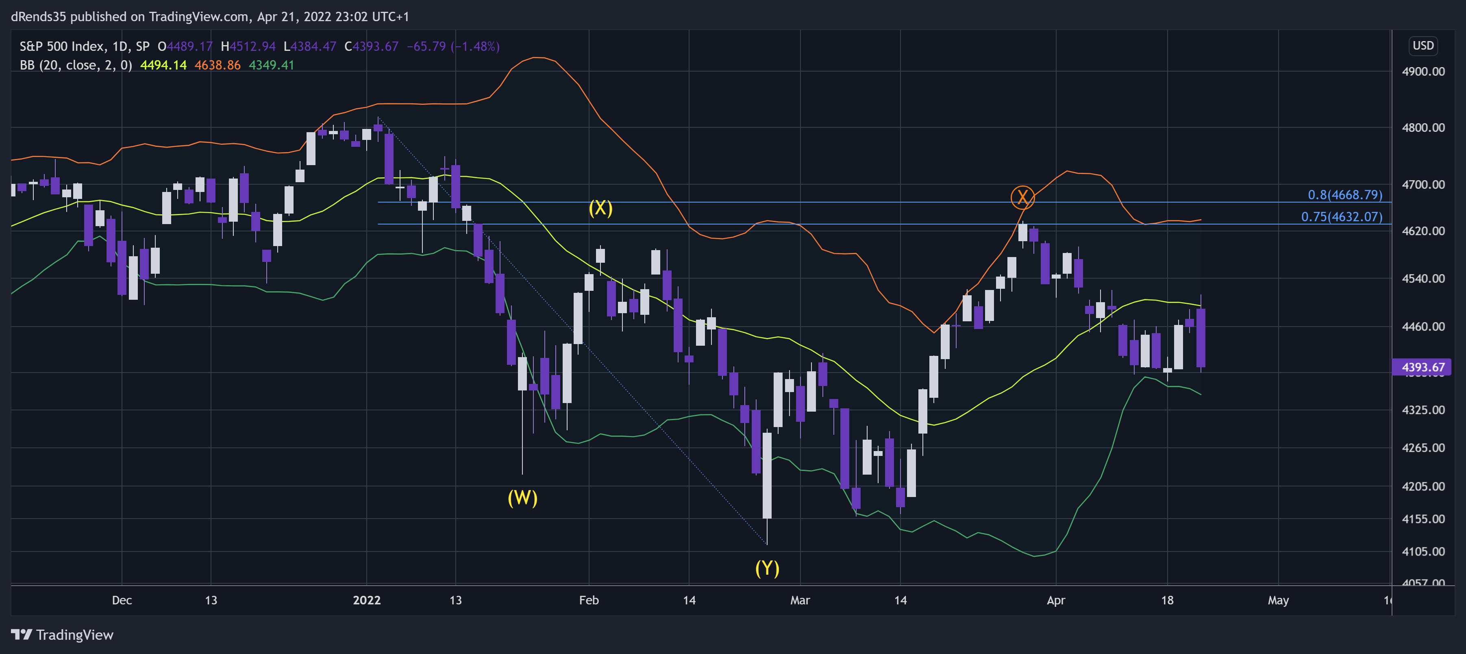Click the 4265.00 price axis label
This screenshot has width=1466, height=654.
coord(1423,448)
